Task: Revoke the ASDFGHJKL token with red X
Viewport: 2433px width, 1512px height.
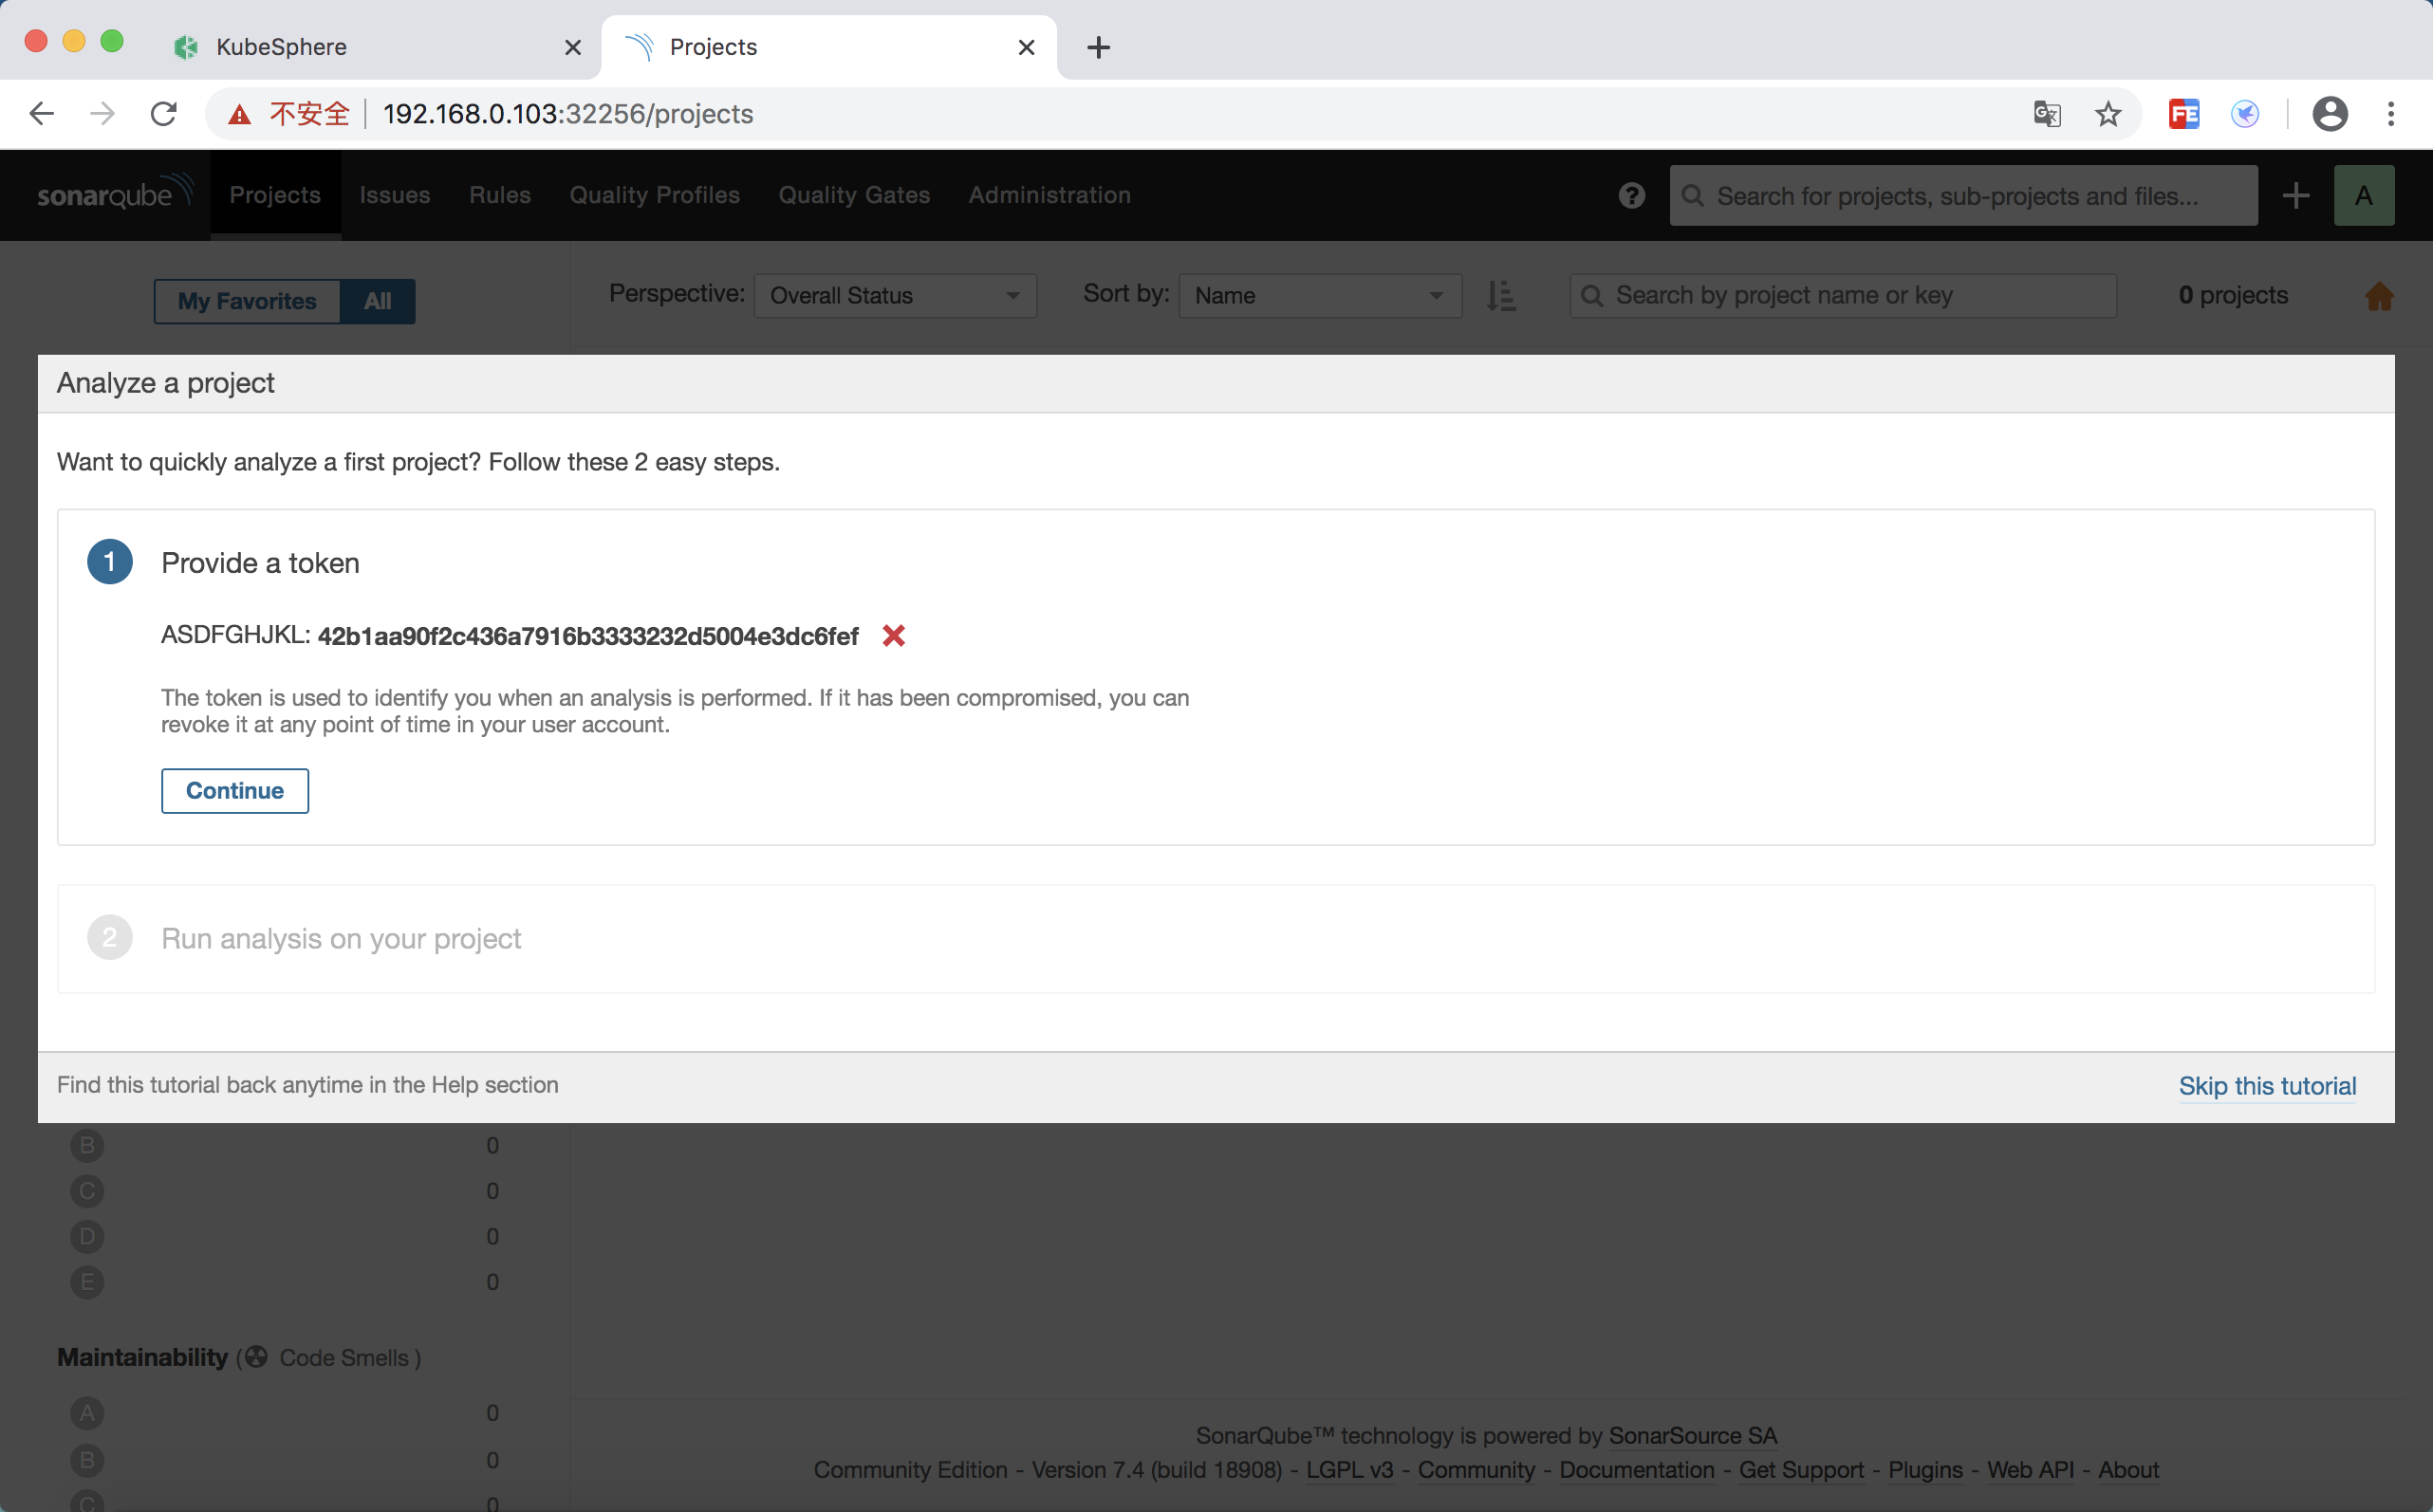Action: tap(893, 636)
